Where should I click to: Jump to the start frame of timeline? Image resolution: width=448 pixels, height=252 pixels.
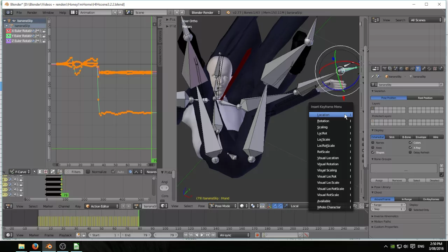185,235
